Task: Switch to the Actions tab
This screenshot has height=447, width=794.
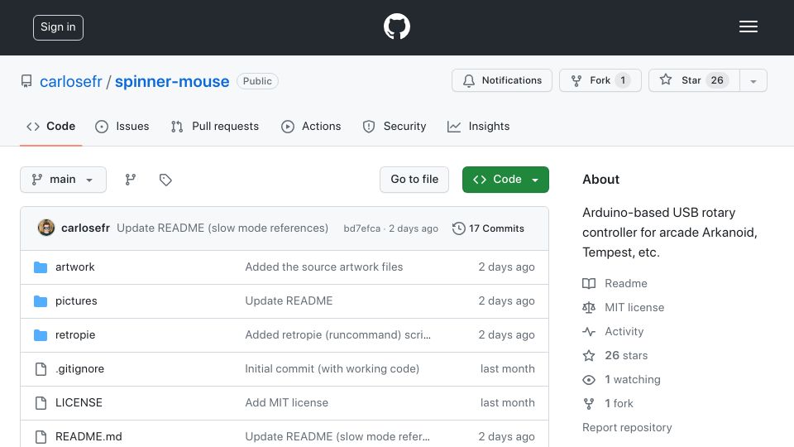Action: [311, 126]
